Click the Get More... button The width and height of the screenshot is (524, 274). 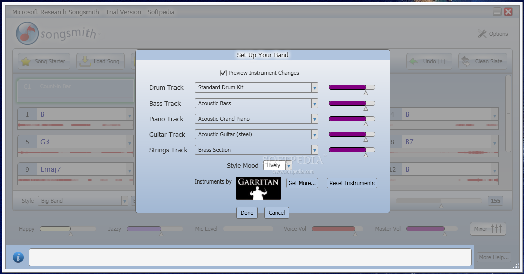tap(302, 183)
